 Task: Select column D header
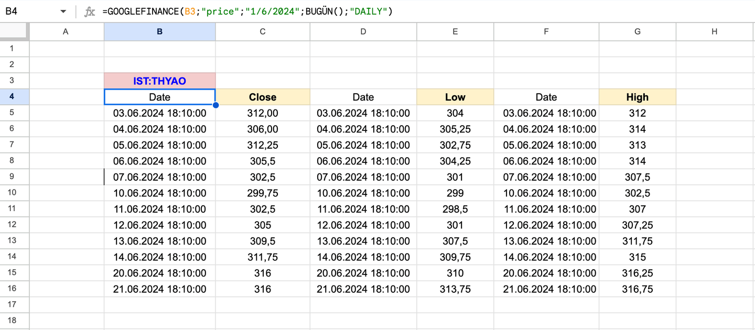click(363, 32)
